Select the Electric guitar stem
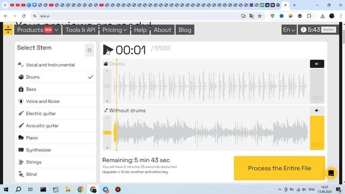 (56, 114)
